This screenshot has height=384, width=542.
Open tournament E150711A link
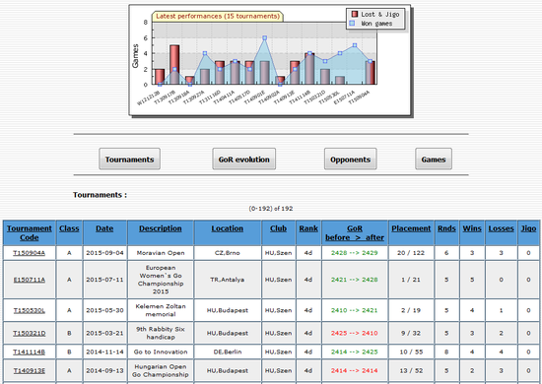click(x=30, y=280)
